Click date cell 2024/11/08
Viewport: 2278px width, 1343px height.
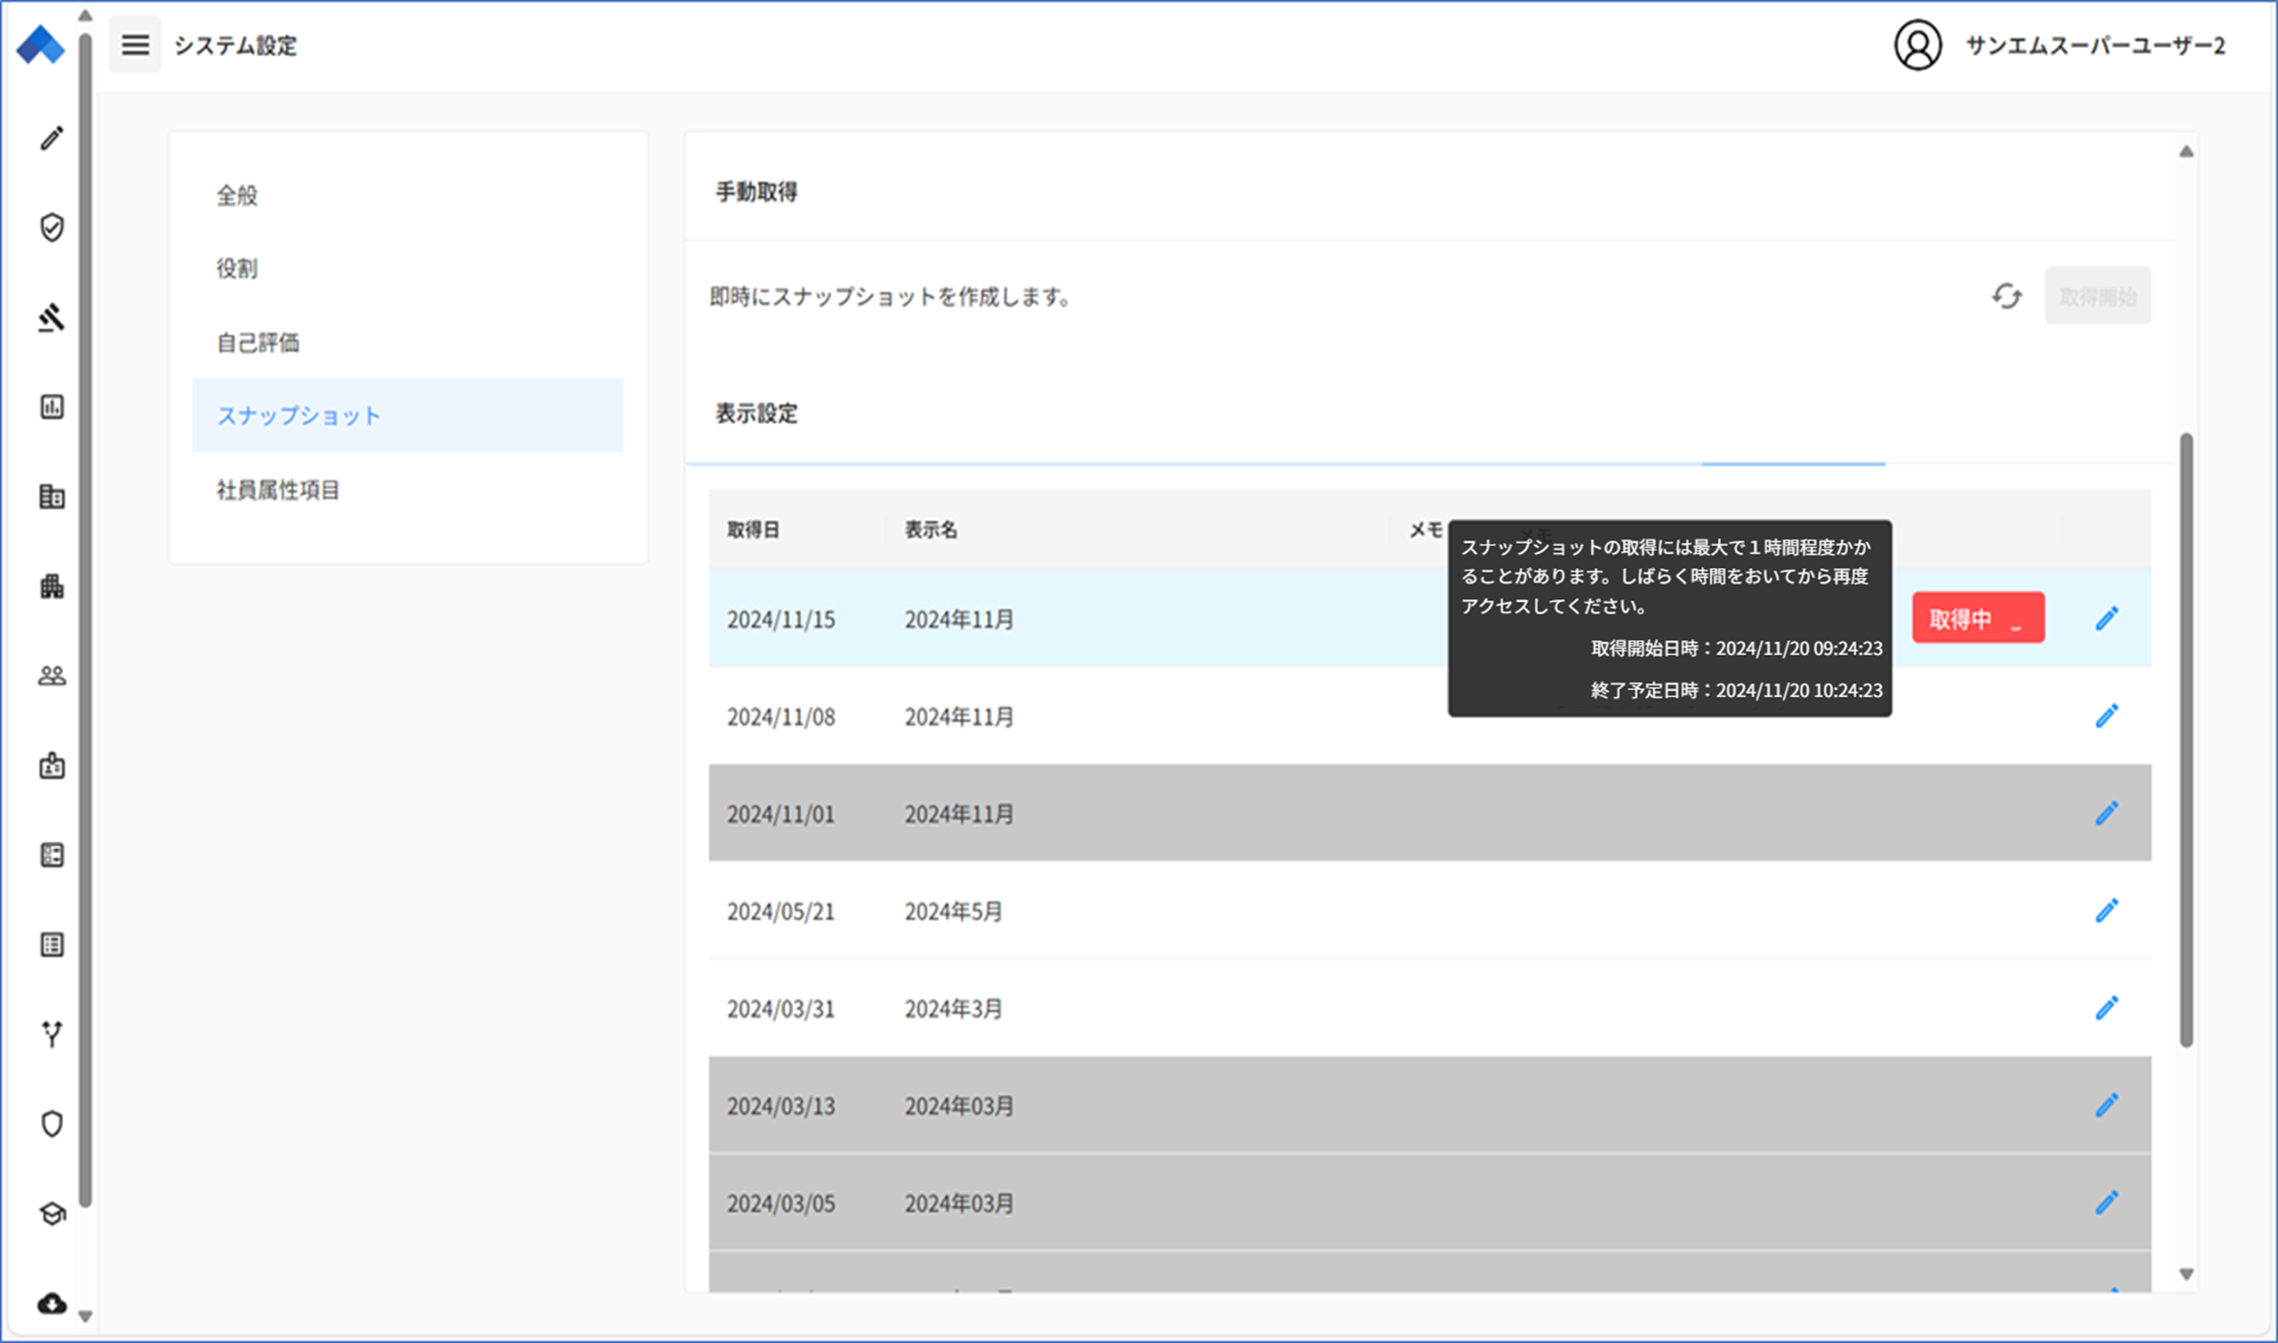click(780, 716)
